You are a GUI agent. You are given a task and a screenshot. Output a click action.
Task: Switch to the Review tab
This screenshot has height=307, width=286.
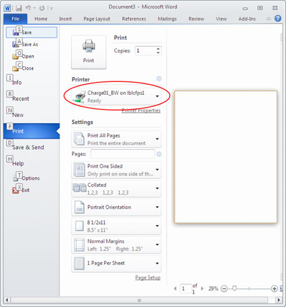coord(197,19)
